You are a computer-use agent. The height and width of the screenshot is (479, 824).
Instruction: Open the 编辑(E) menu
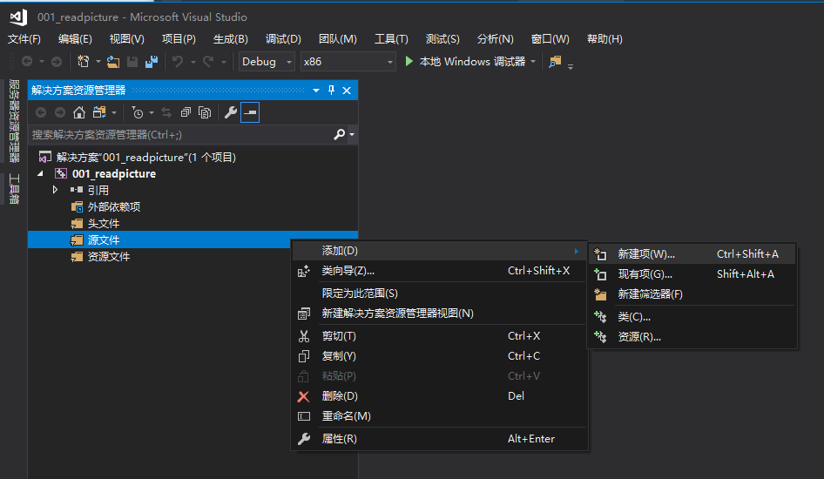[75, 39]
